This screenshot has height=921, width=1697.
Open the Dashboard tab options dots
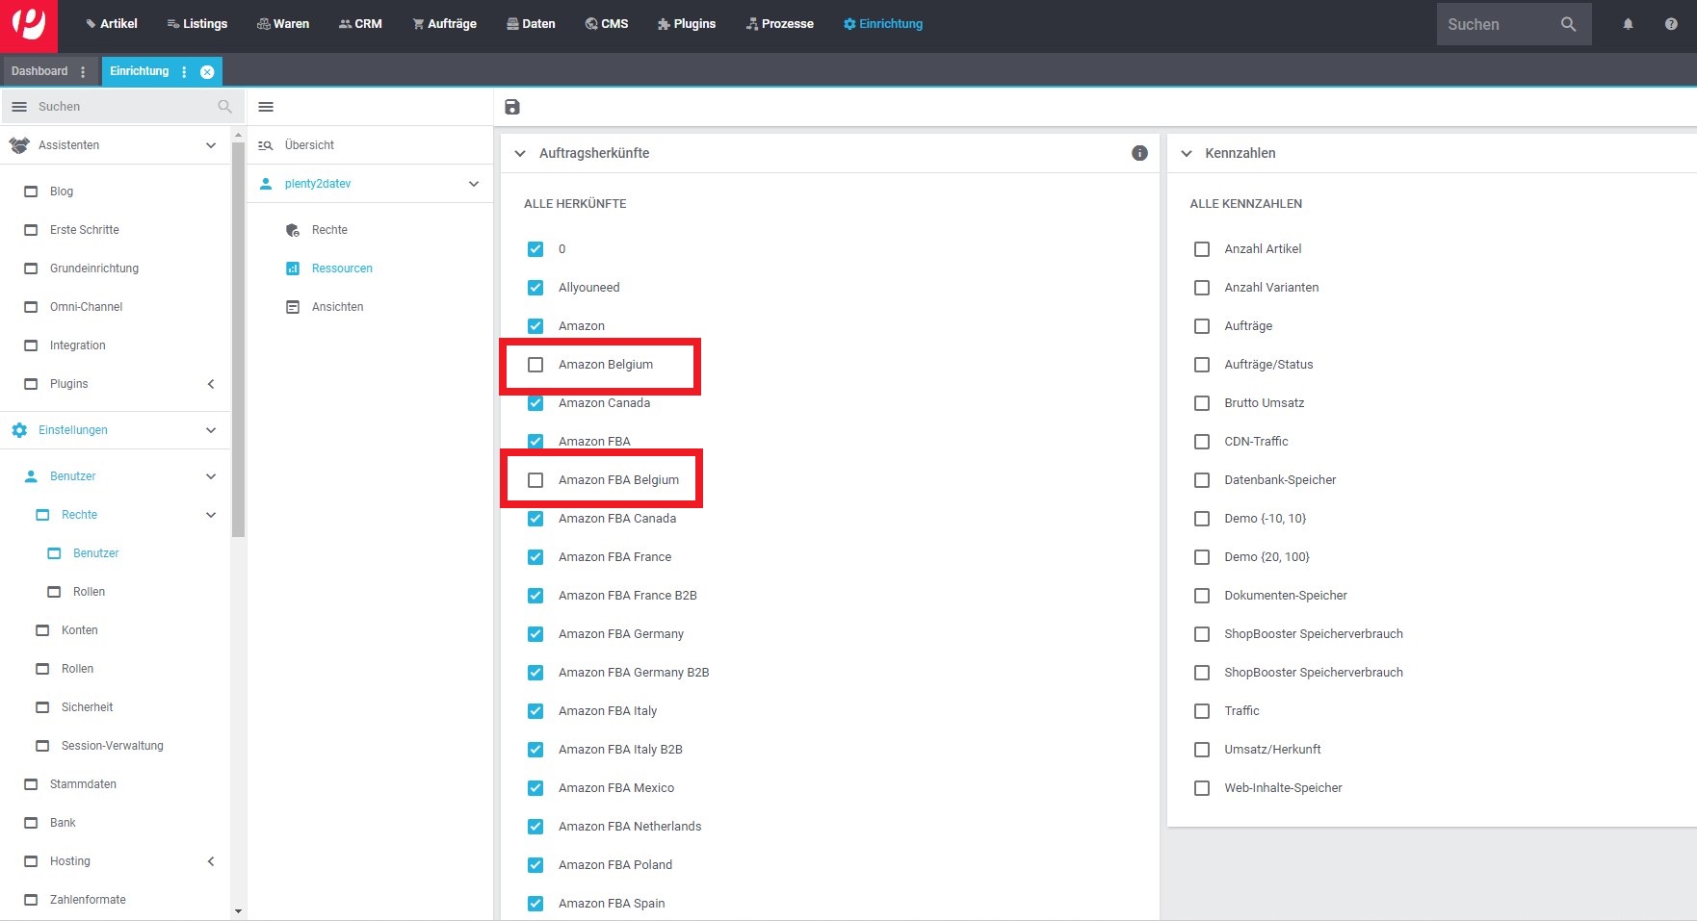pyautogui.click(x=83, y=71)
